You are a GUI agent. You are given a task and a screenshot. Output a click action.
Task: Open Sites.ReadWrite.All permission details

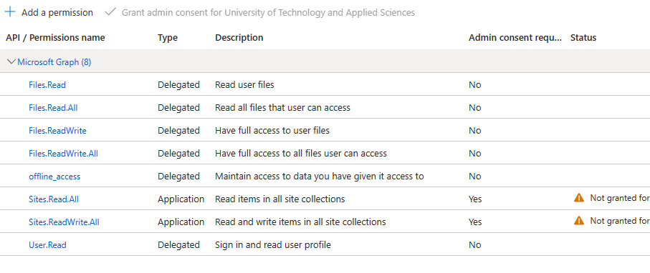64,222
